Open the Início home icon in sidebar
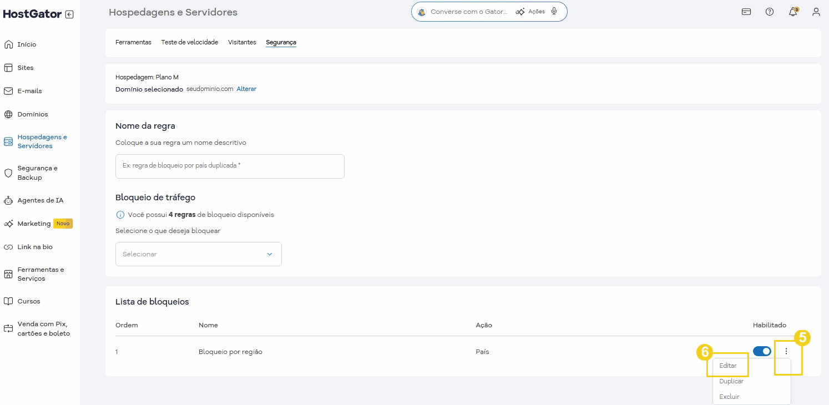Viewport: 829px width, 405px height. point(8,44)
